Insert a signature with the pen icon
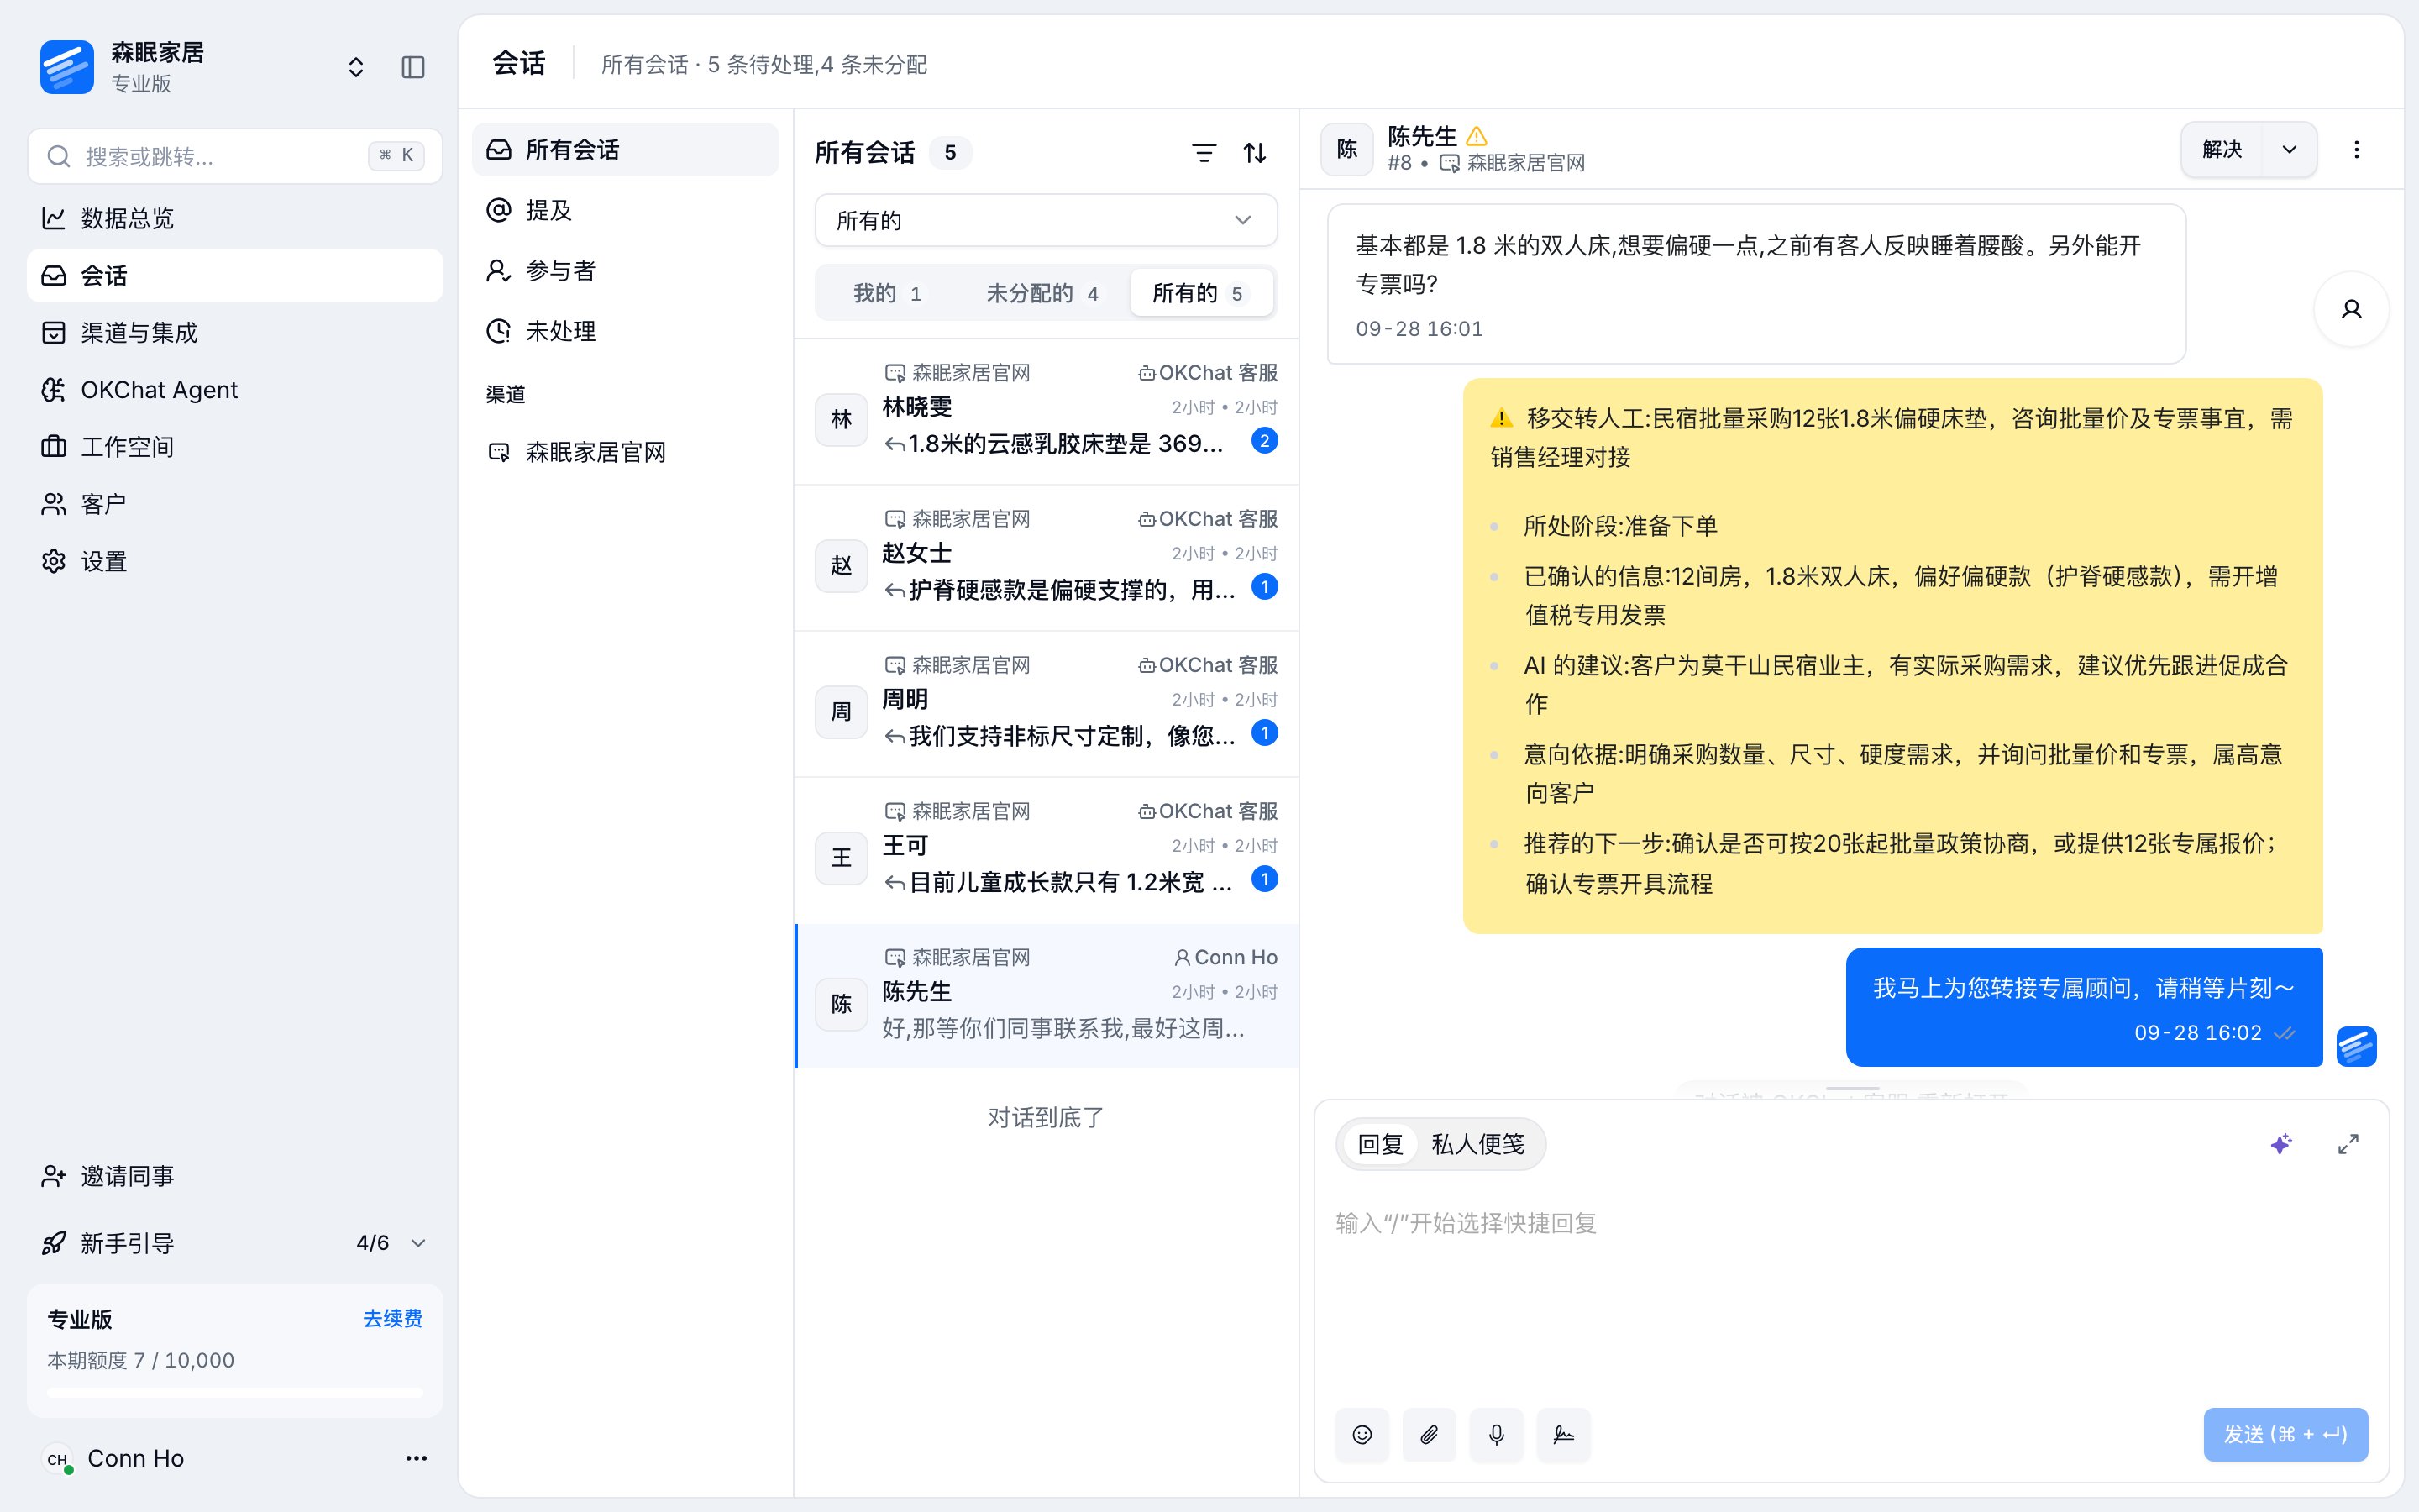The height and width of the screenshot is (1512, 2419). 1563,1435
